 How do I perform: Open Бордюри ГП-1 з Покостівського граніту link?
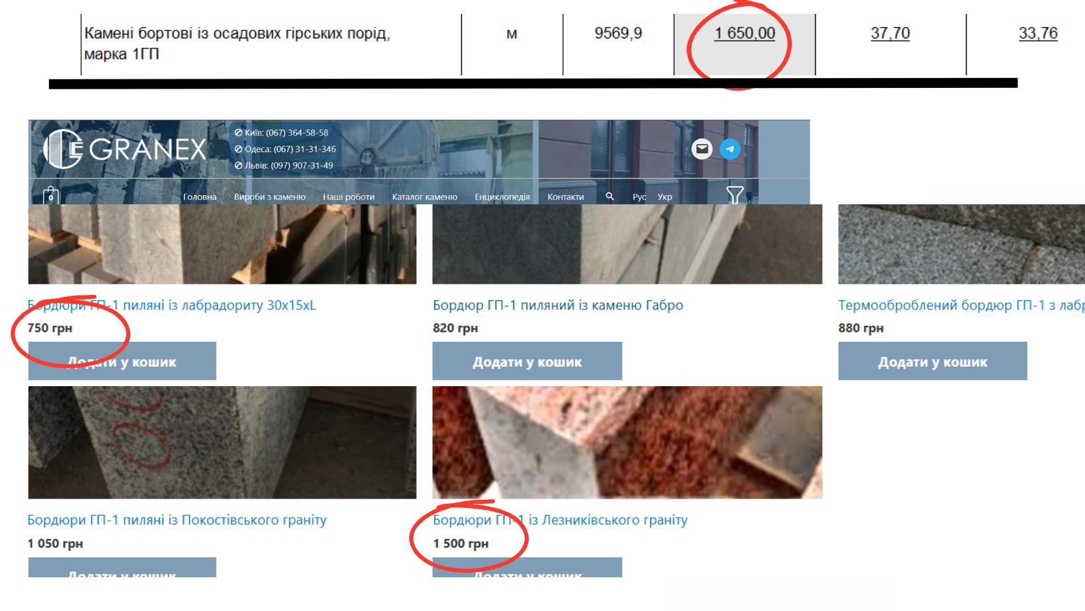tap(177, 520)
